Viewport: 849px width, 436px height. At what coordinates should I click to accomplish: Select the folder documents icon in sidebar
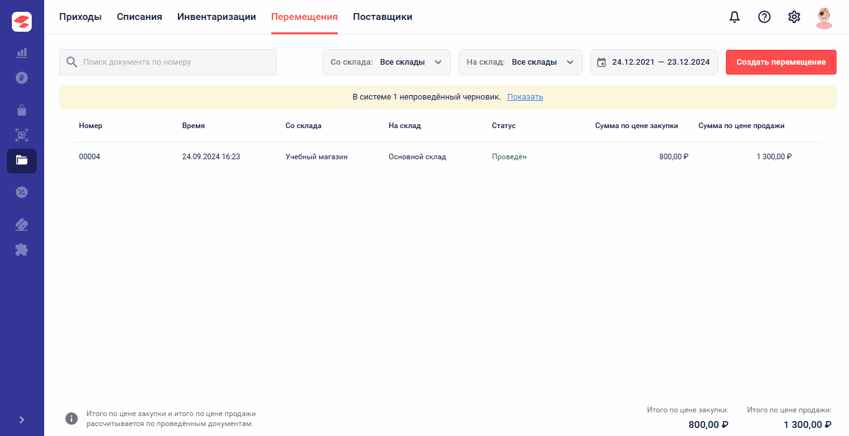(22, 160)
